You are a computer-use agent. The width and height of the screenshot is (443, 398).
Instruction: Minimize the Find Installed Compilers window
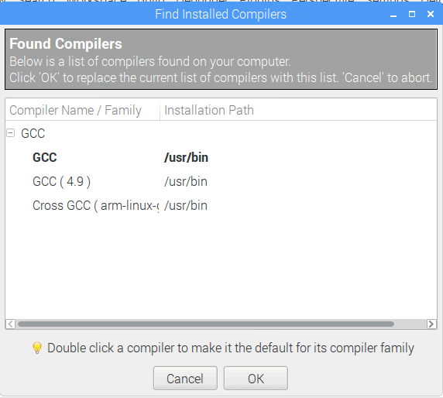[393, 15]
